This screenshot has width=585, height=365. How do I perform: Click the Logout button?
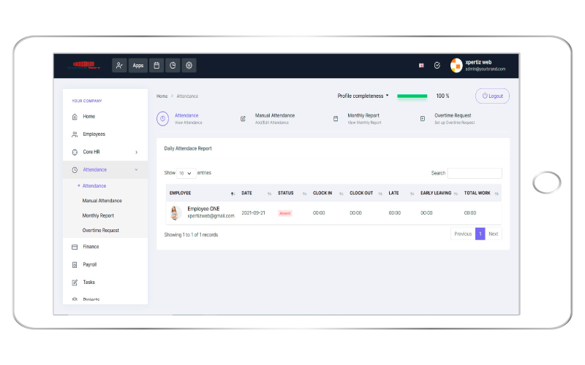pyautogui.click(x=492, y=96)
